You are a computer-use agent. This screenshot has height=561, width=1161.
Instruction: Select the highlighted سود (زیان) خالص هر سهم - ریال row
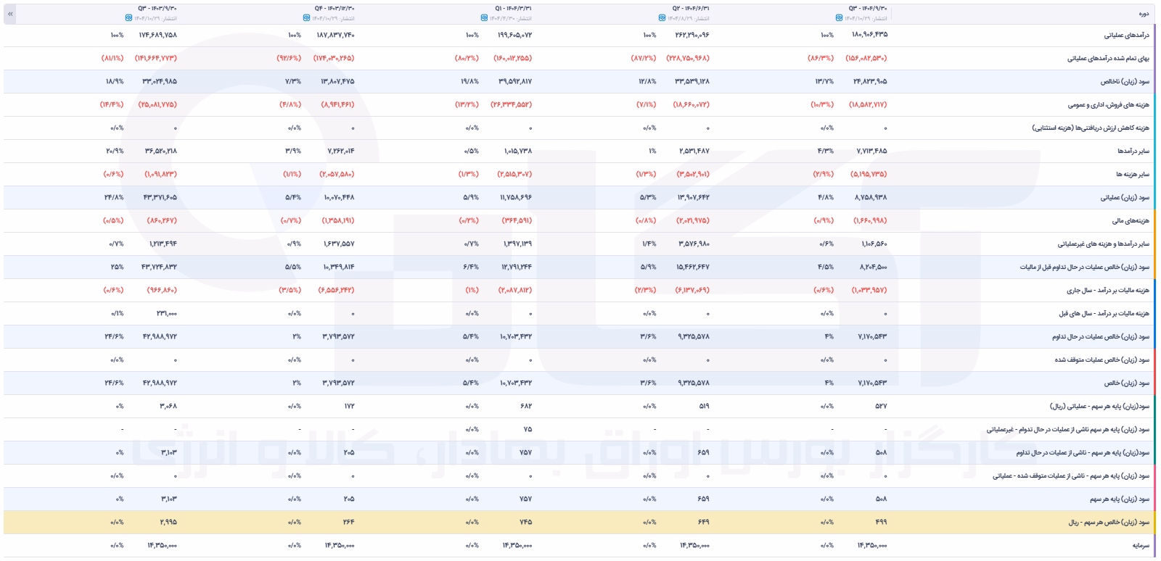(x=577, y=522)
